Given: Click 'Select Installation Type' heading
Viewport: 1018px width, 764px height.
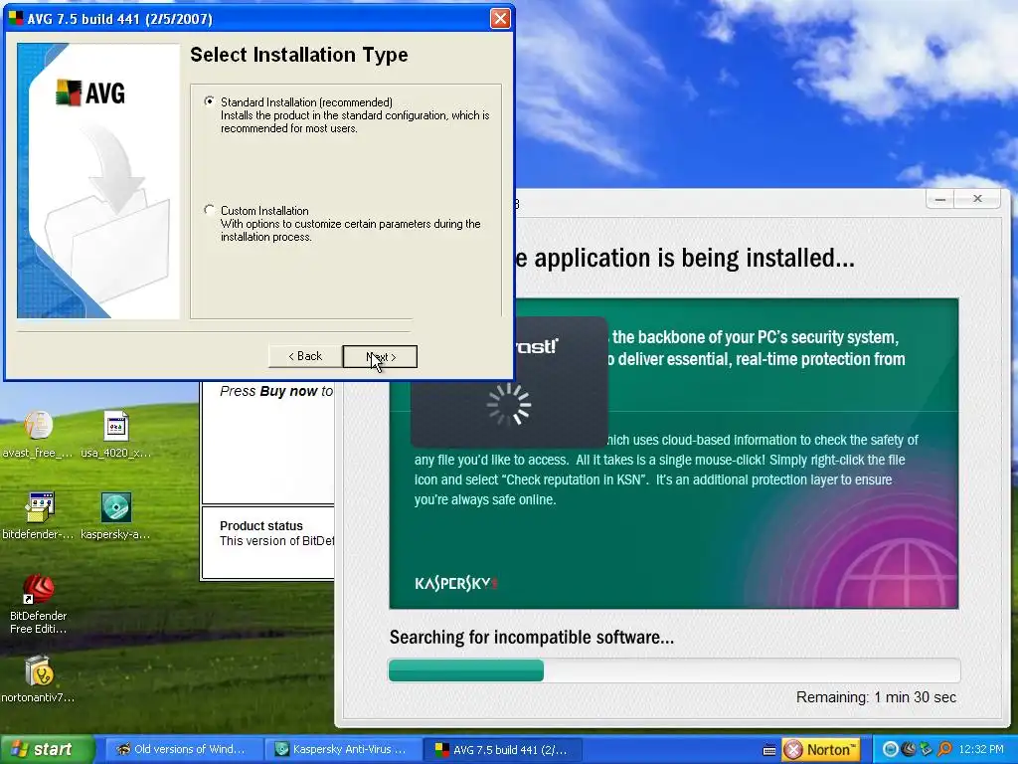Looking at the screenshot, I should [298, 55].
